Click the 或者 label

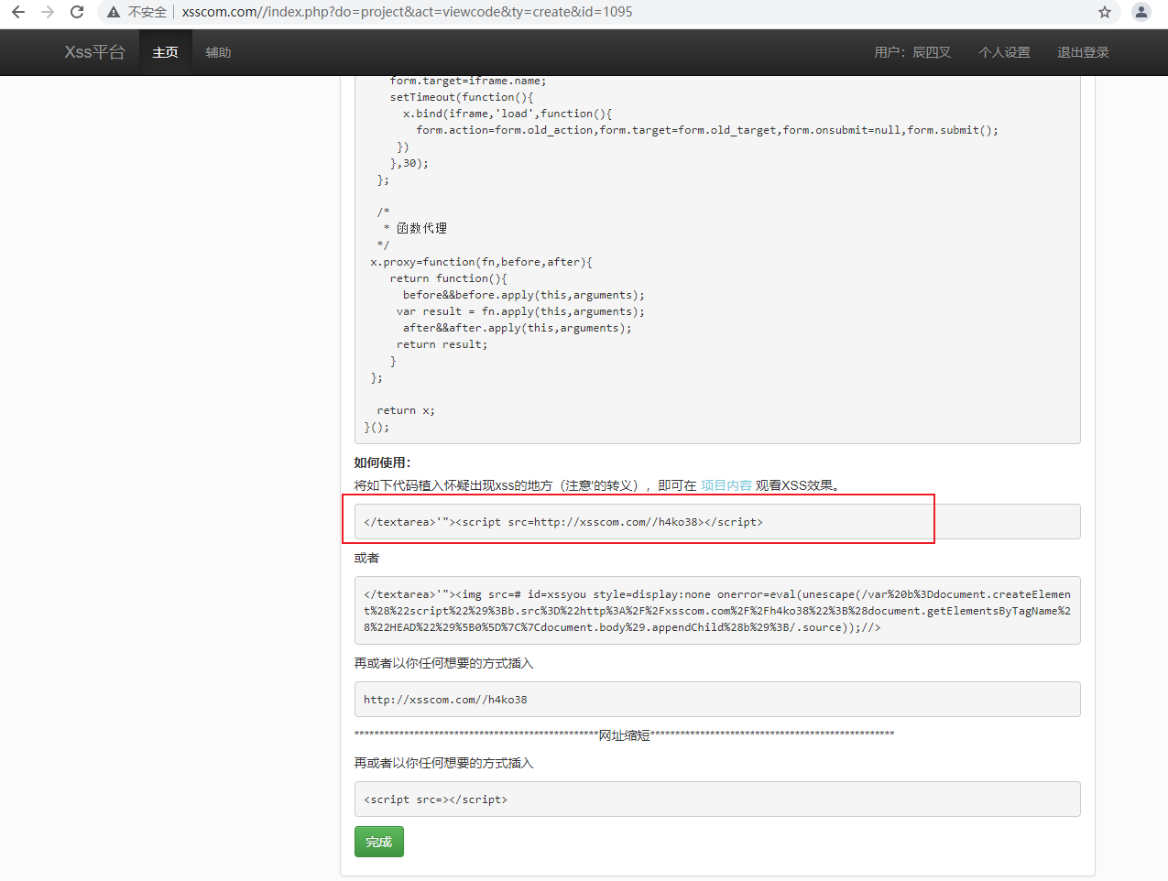coord(366,558)
